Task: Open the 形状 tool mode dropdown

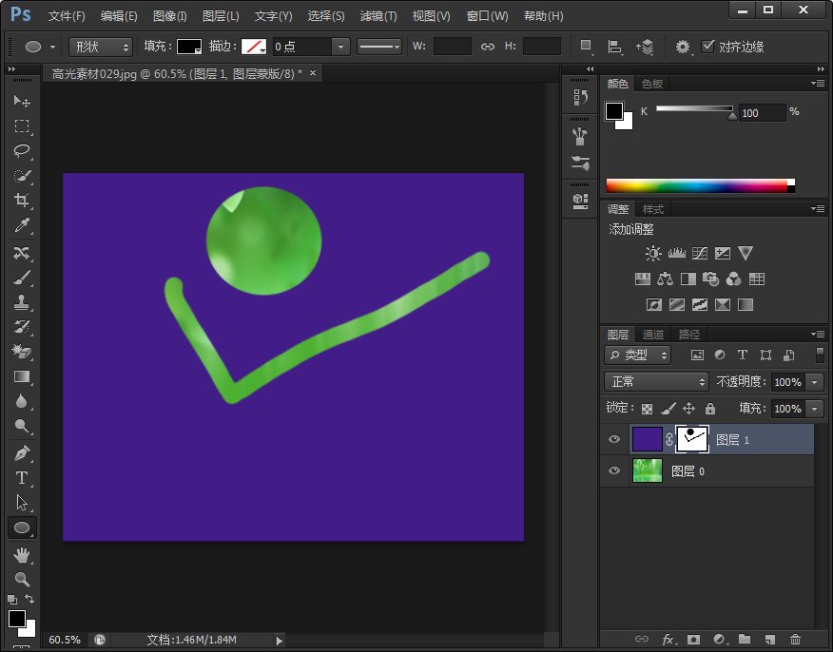Action: (x=101, y=47)
